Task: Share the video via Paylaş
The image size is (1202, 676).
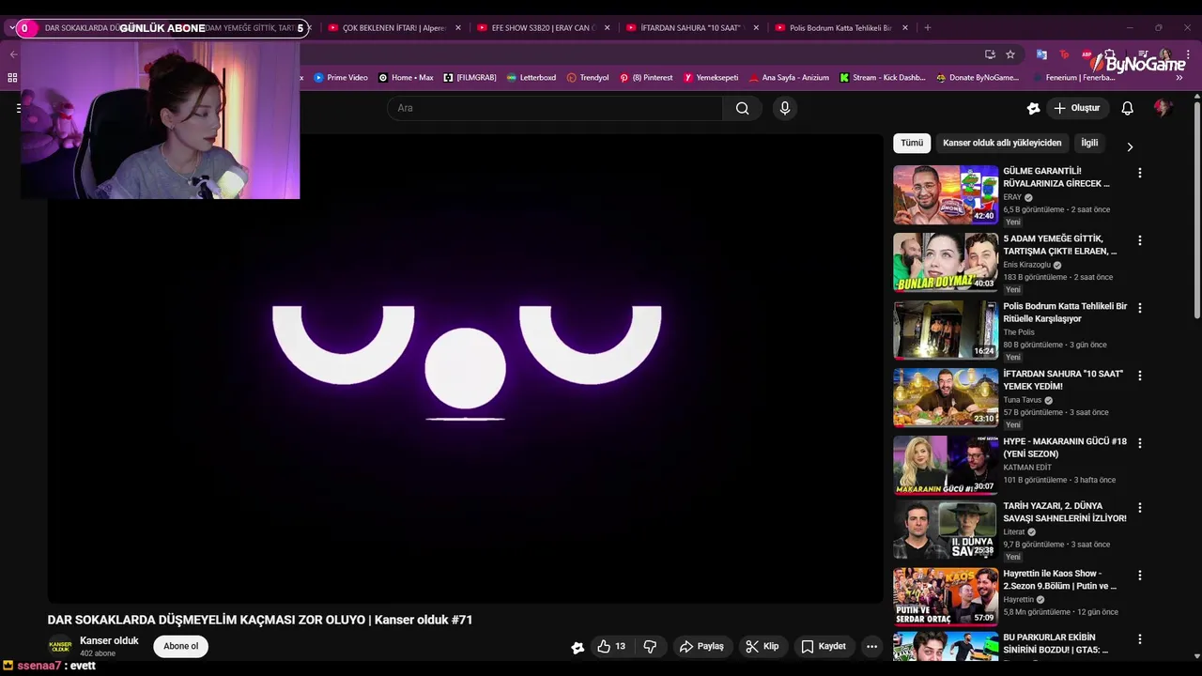Action: [x=701, y=646]
